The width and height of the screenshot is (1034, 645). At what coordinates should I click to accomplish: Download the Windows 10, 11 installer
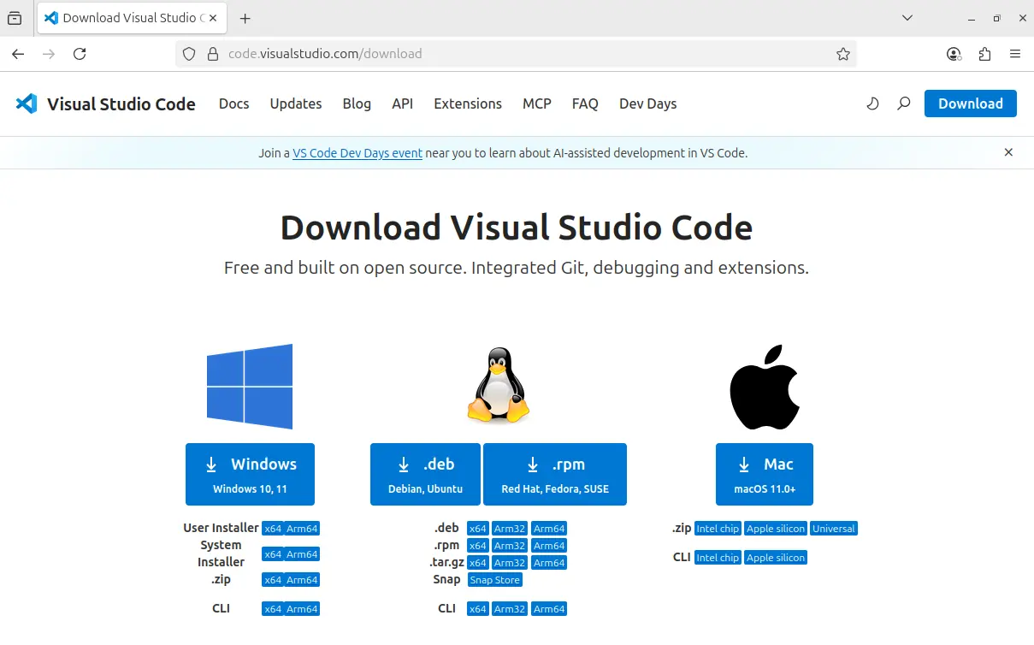[x=250, y=474]
